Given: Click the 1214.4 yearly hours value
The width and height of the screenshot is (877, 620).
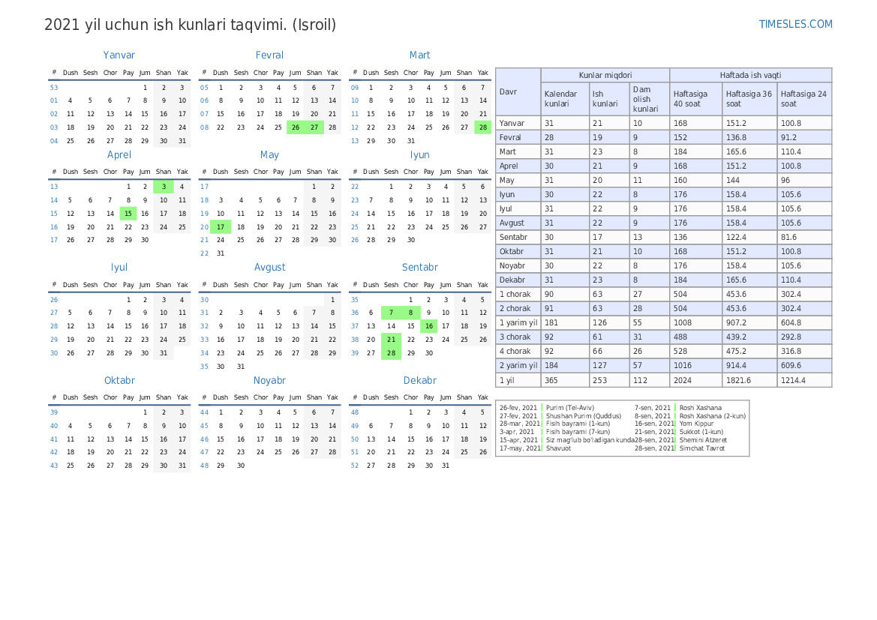Looking at the screenshot, I should [793, 380].
